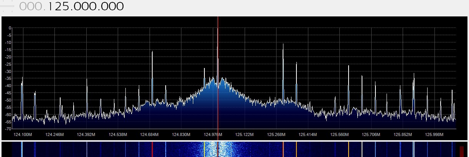This screenshot has height=157, width=469.
Task: Select the -50 dB level label
Action: pos(8,100)
